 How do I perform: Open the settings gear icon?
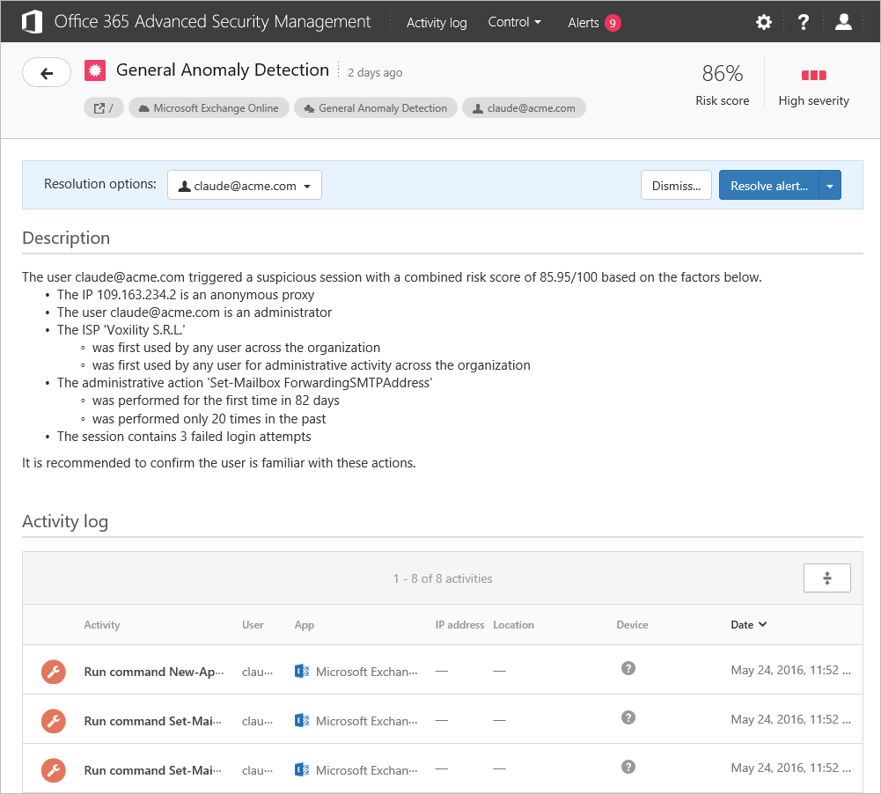[x=764, y=22]
